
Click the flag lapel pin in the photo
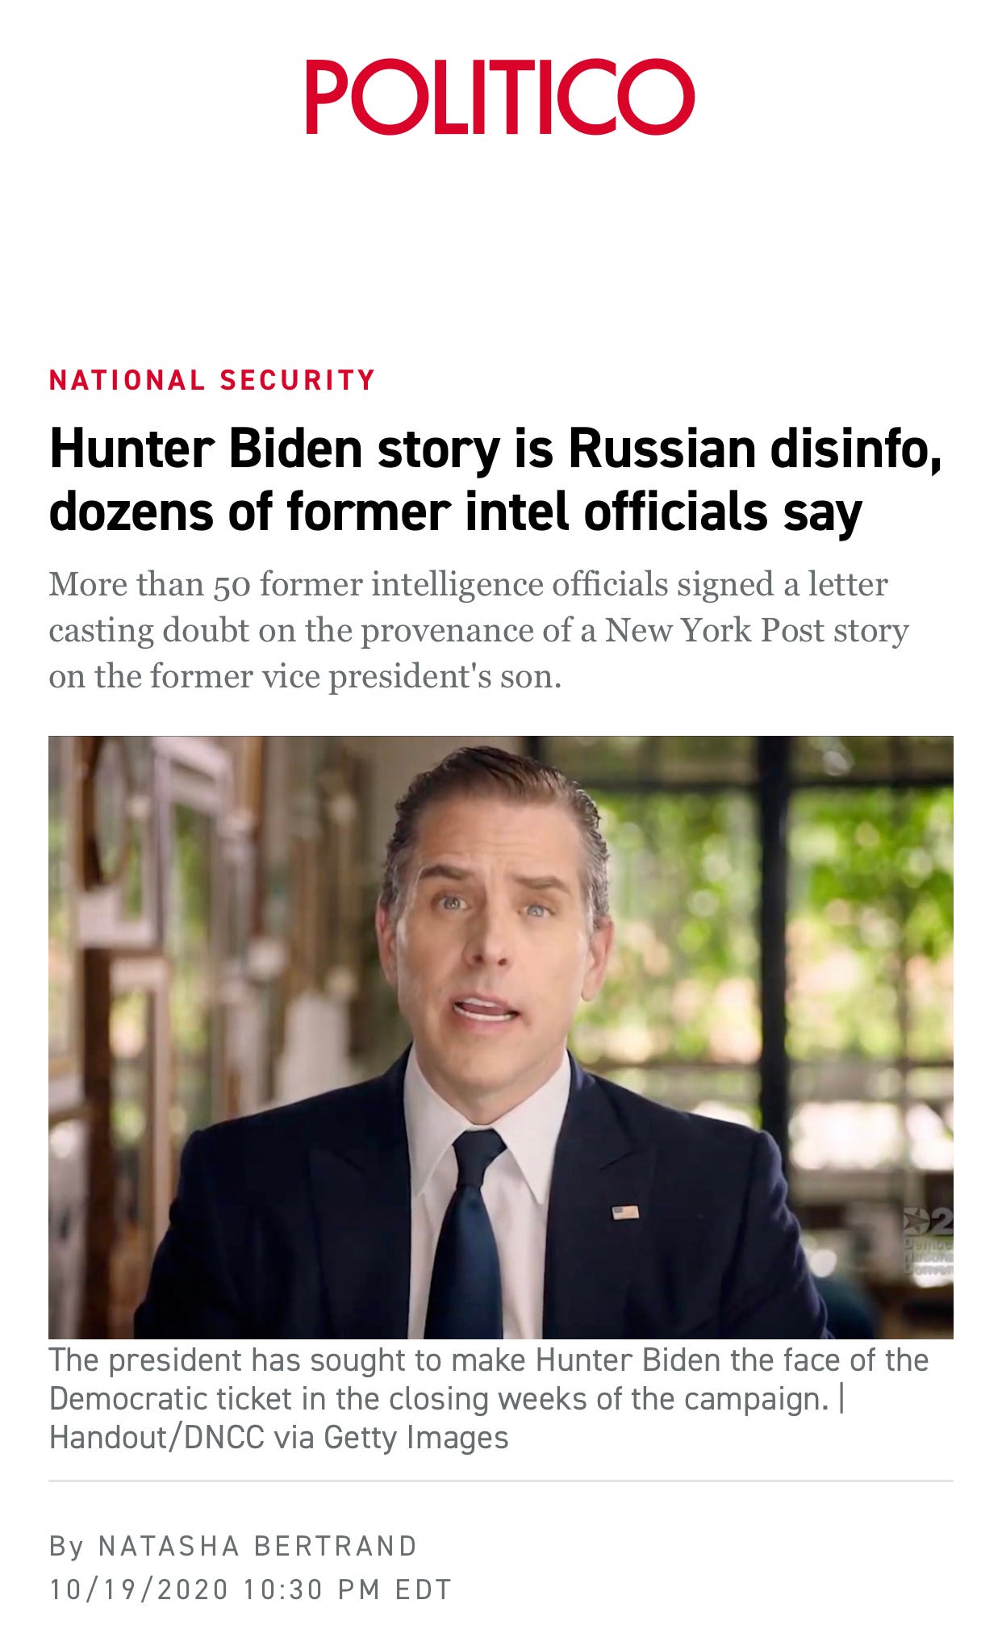coord(625,1212)
